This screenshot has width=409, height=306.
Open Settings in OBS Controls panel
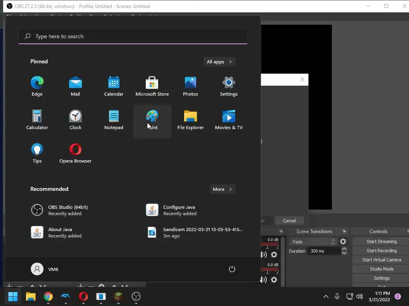381,278
